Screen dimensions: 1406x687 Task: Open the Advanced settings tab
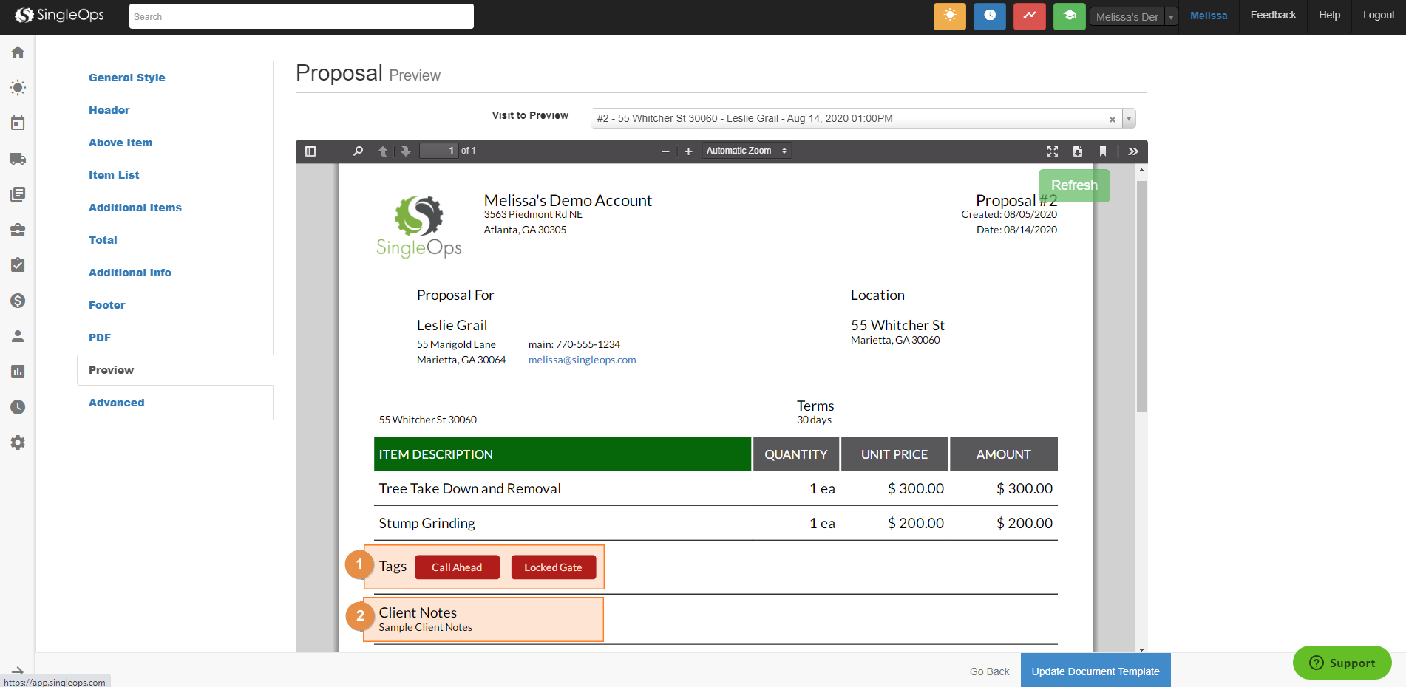click(117, 403)
